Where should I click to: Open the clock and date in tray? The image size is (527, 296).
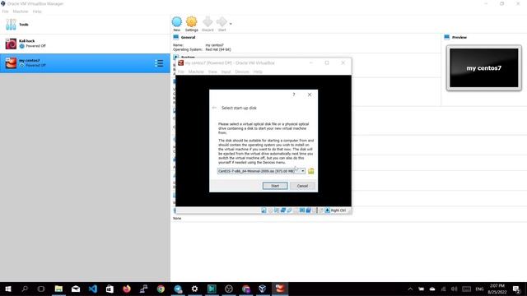(497, 289)
